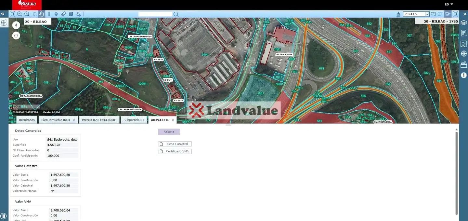Click the Valor Suelo value 3.708.696,64
468x221 pixels.
[64, 210]
